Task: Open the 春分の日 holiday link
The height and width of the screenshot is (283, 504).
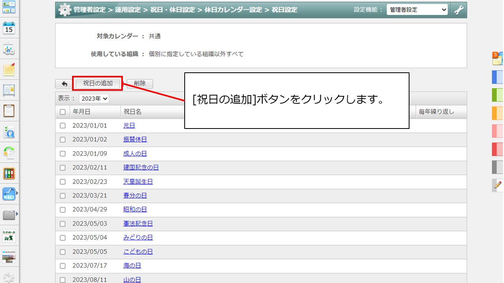Action: click(x=135, y=195)
